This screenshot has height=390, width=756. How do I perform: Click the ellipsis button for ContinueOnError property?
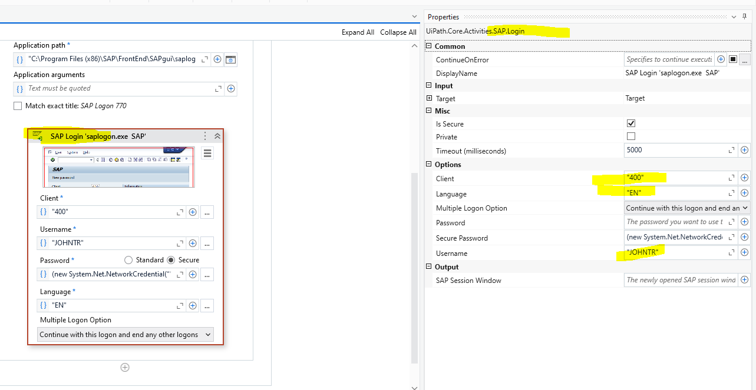745,59
